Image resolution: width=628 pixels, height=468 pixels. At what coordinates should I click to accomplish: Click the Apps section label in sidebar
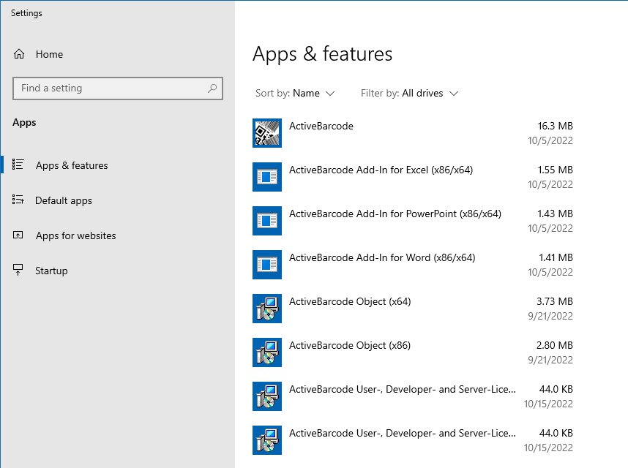tap(24, 122)
